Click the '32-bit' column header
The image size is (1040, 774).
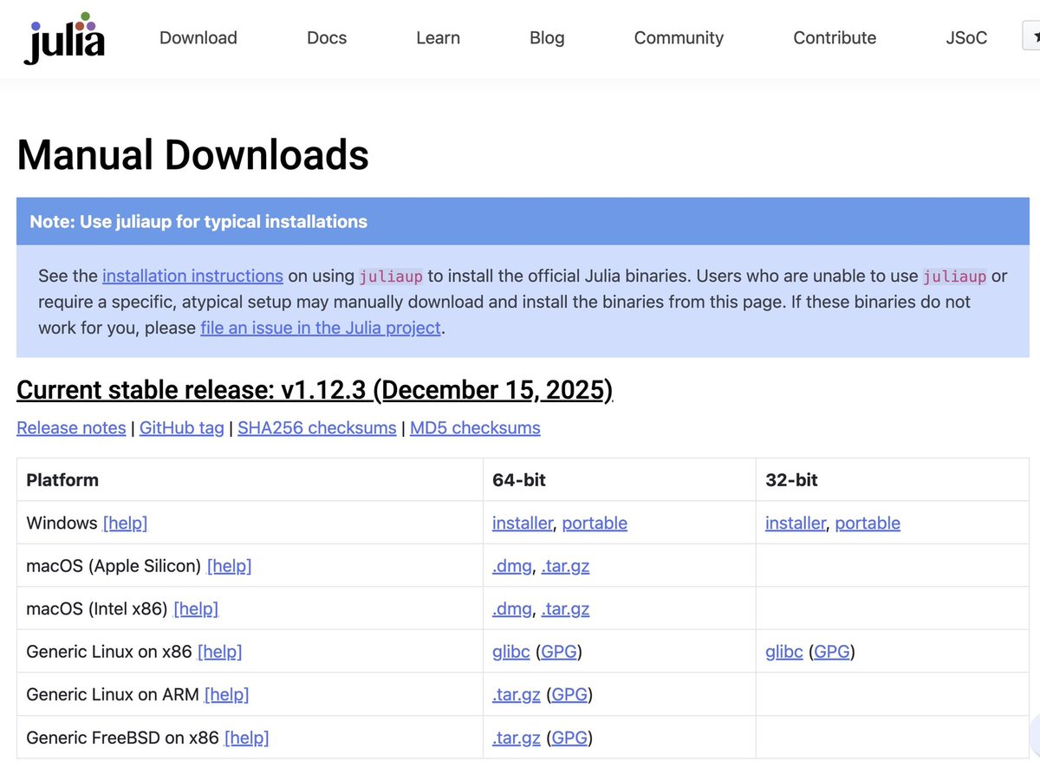(792, 479)
